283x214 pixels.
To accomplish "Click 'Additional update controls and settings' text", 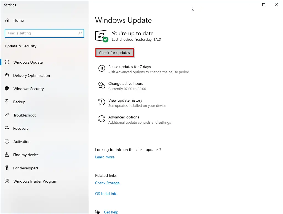I will [140, 122].
